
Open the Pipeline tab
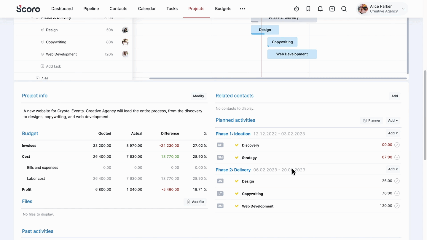pyautogui.click(x=91, y=9)
